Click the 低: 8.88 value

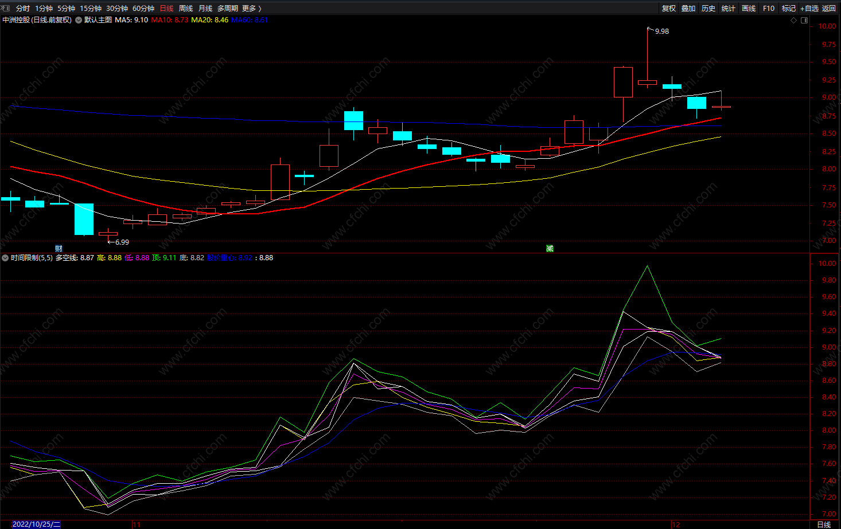click(137, 258)
